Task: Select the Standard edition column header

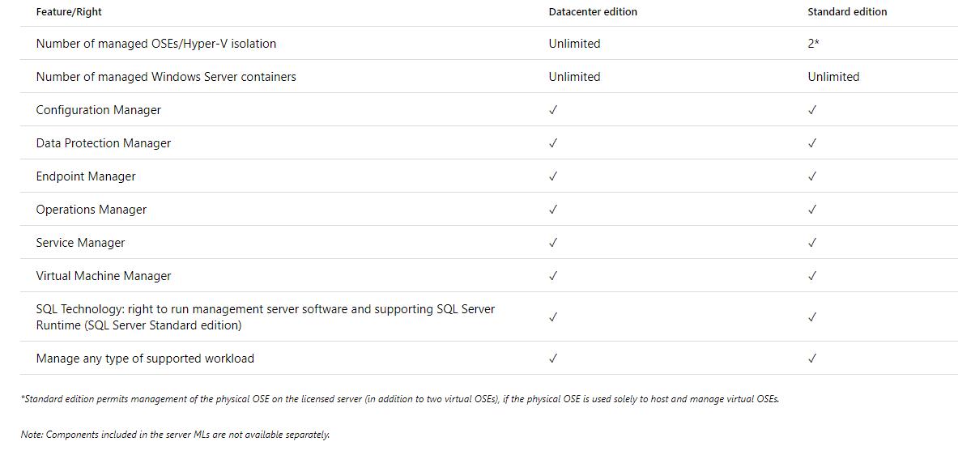Action: click(x=847, y=12)
